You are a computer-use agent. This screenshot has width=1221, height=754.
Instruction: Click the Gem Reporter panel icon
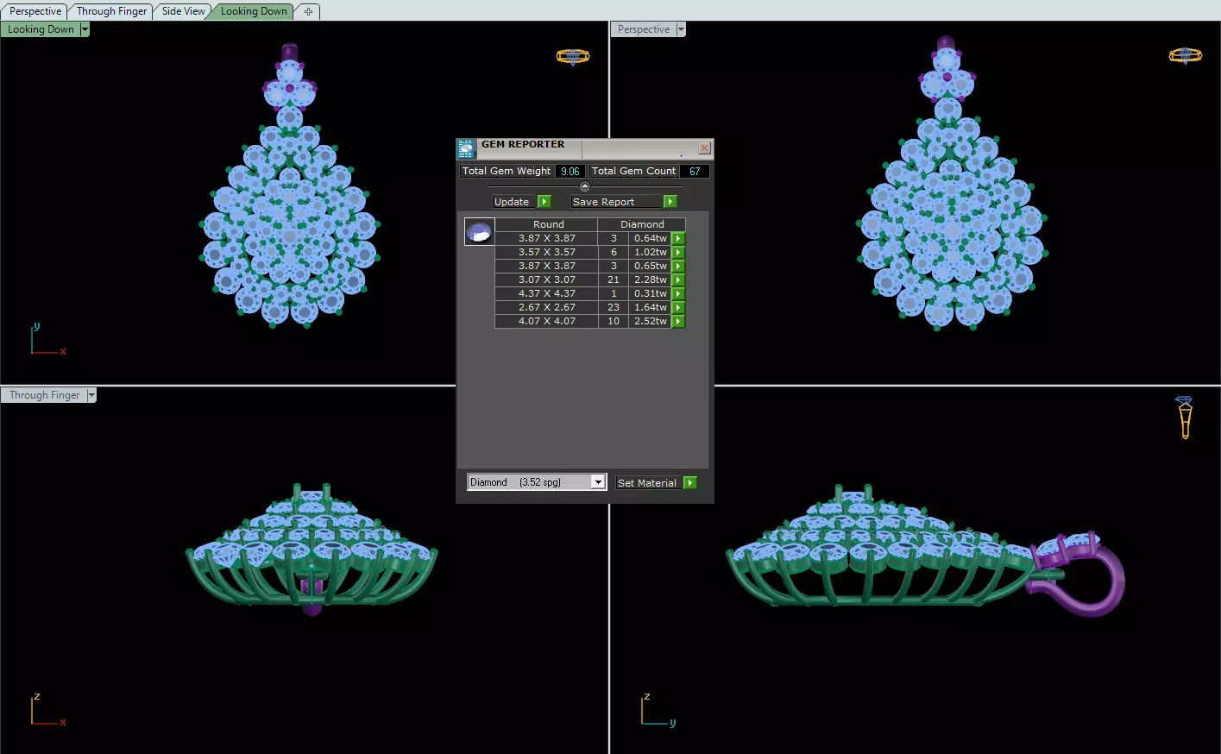pyautogui.click(x=466, y=148)
